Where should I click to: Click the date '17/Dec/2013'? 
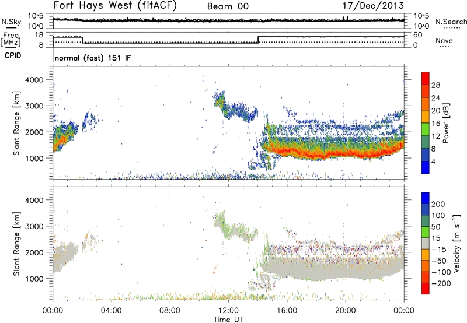coord(373,6)
